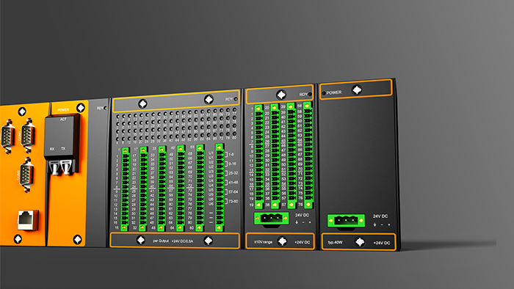Screen dimensions: 514x289
Task: Click the LED indicator dot grid on output module
Action: tap(176, 127)
